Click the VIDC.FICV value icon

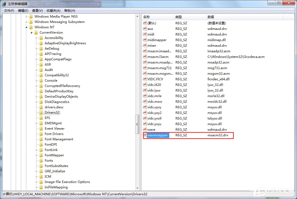[145, 79]
